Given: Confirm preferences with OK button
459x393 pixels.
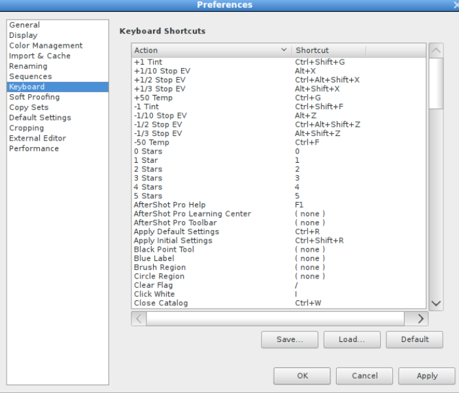Looking at the screenshot, I should coord(302,376).
